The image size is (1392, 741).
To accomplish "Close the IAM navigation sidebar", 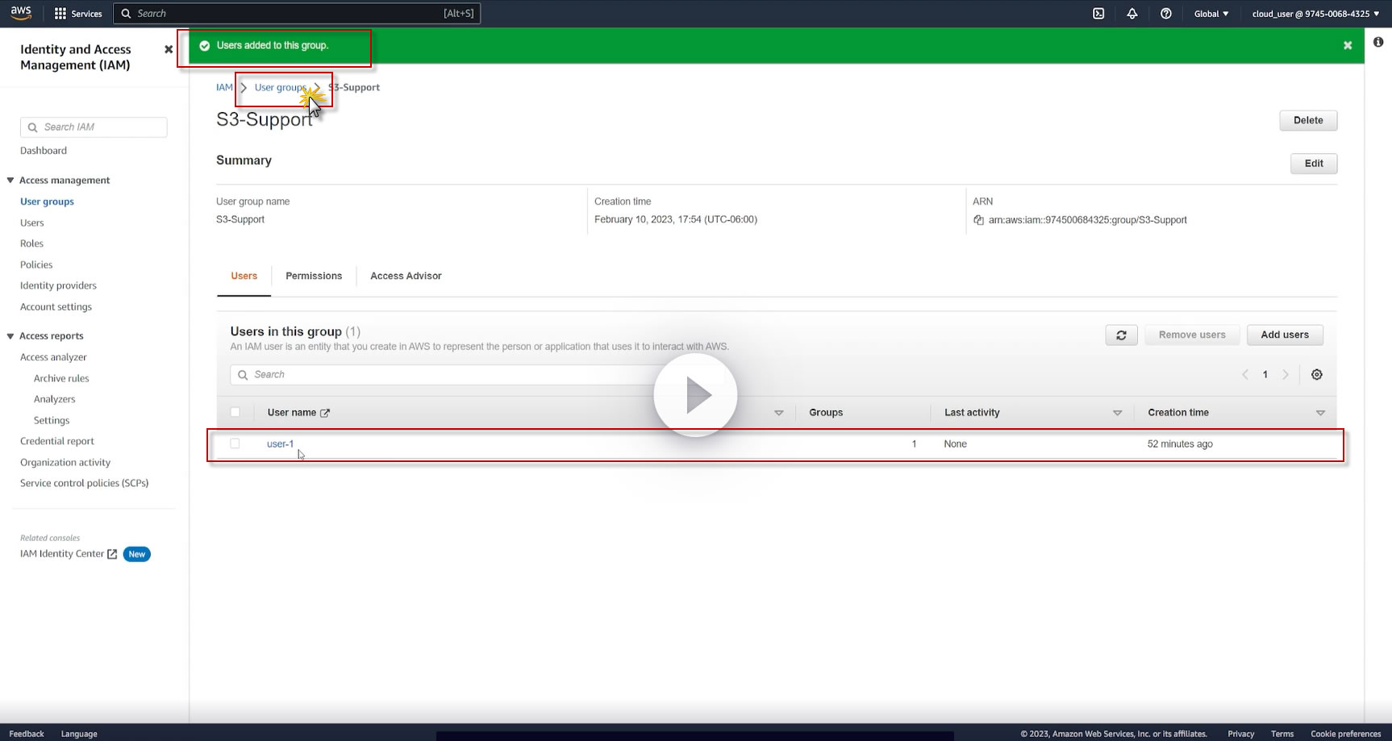I will click(169, 49).
